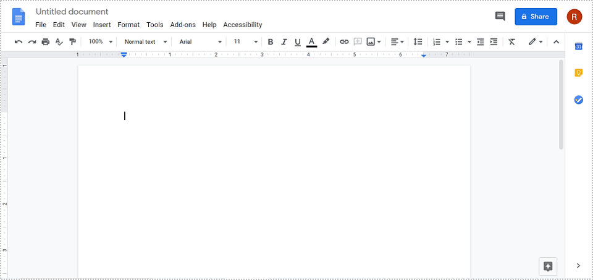Toggle Underline formatting
This screenshot has width=593, height=280.
[x=298, y=42]
